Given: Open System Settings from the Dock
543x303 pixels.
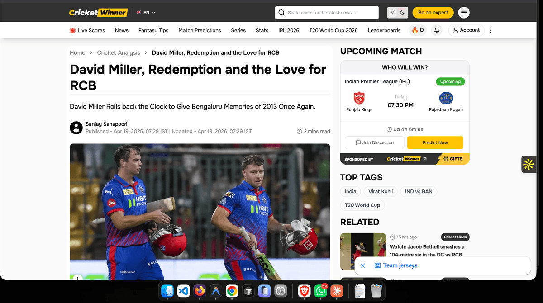Looking at the screenshot, I should 281,291.
